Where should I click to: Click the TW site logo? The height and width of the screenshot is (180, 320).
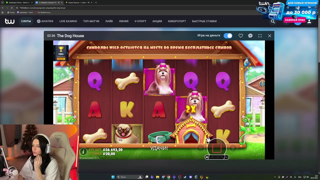pos(10,21)
